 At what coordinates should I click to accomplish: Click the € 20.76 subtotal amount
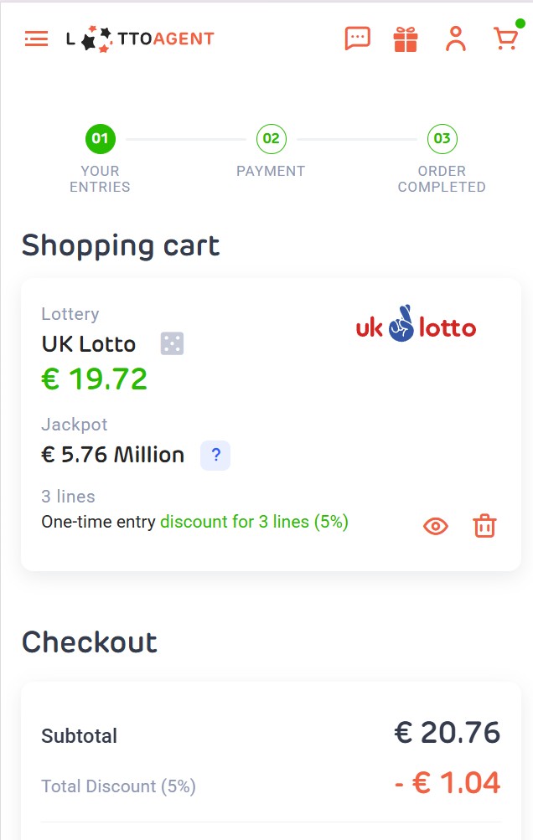[448, 733]
